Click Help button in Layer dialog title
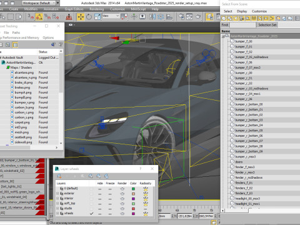Image resolution: width=300 pixels, height=225 pixels. (x=141, y=169)
